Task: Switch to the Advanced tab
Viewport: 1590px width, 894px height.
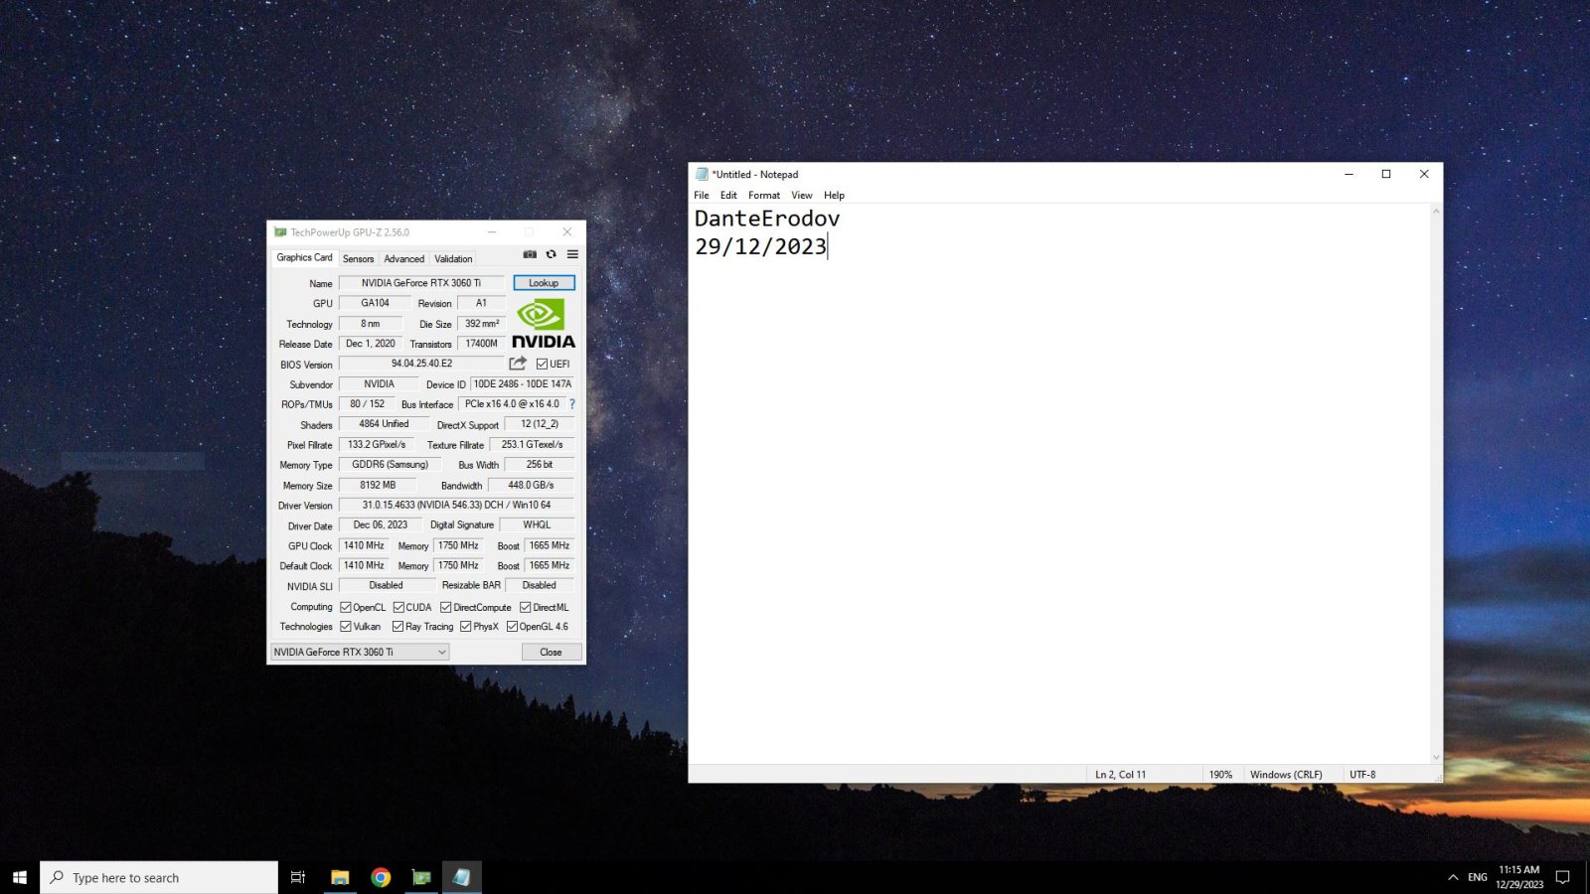Action: pyautogui.click(x=404, y=258)
